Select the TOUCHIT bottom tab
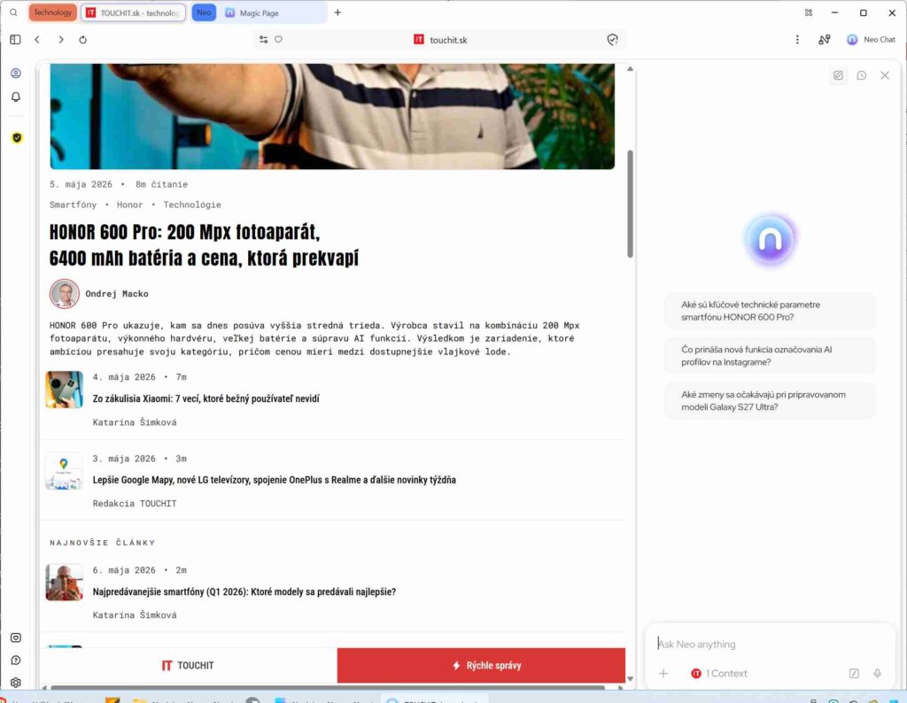The height and width of the screenshot is (703, 907). [189, 665]
